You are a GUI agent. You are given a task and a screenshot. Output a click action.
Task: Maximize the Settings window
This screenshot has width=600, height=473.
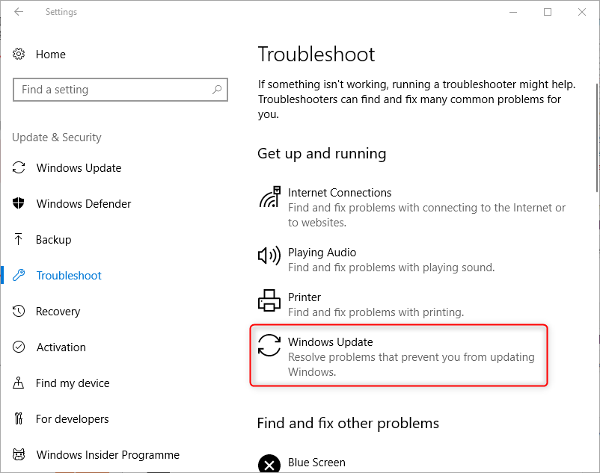[548, 12]
